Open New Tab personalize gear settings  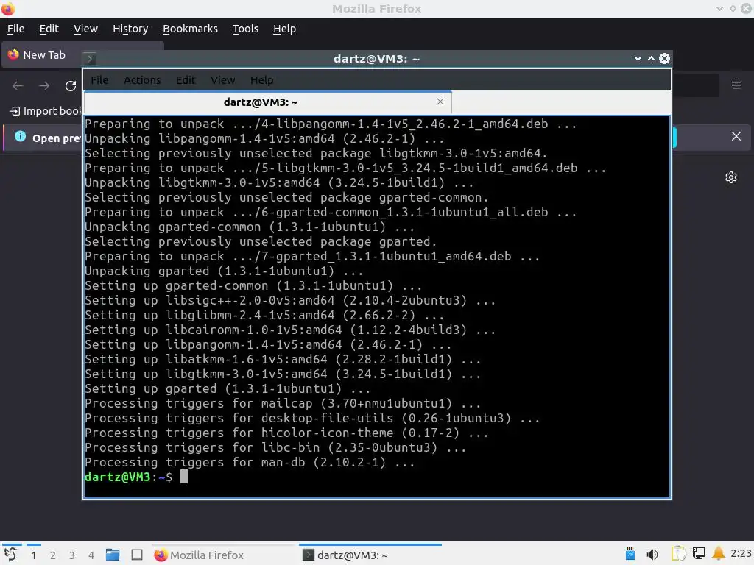click(x=731, y=177)
